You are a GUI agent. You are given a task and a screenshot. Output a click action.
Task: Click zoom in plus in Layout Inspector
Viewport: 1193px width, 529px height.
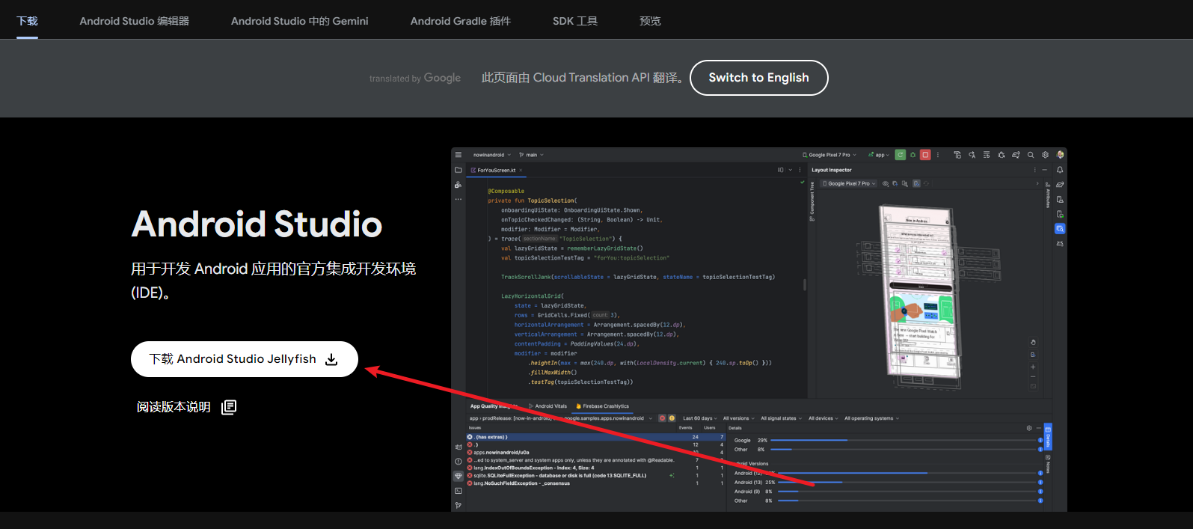(1033, 367)
